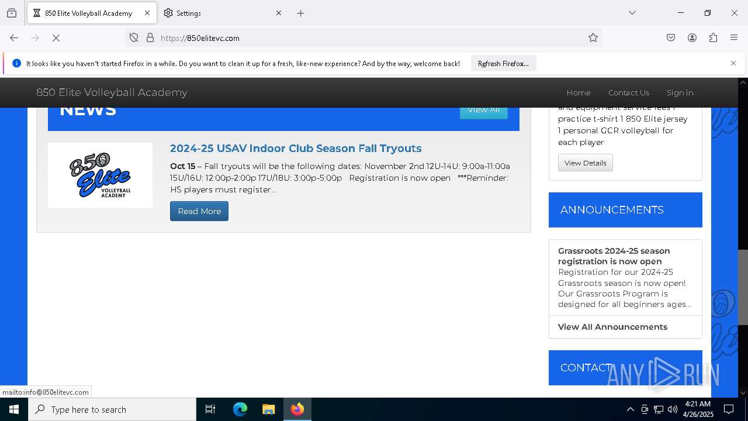
Task: Open the Fall Tryouts article title
Action: (296, 149)
